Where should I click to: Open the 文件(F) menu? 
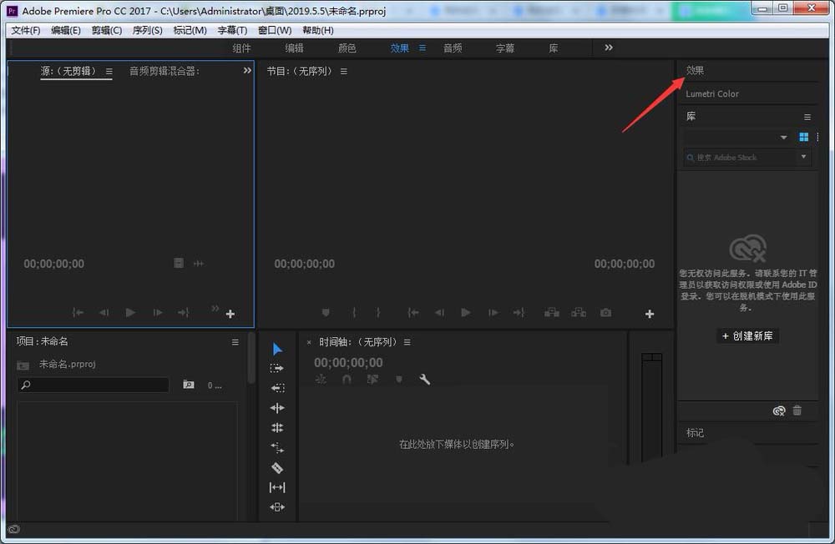coord(25,30)
